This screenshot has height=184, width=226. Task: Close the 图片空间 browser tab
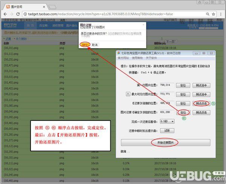click(x=44, y=7)
